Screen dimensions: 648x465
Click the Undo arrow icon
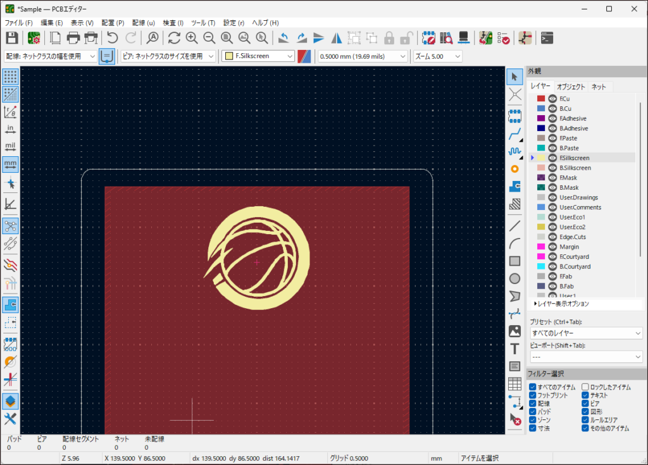click(113, 37)
